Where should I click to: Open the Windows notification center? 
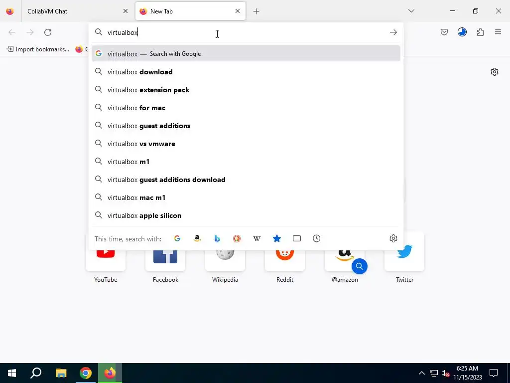[x=494, y=373]
